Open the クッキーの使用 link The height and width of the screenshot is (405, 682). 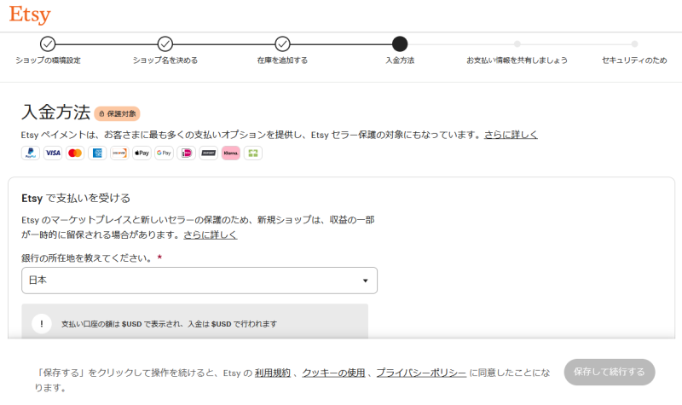click(333, 373)
